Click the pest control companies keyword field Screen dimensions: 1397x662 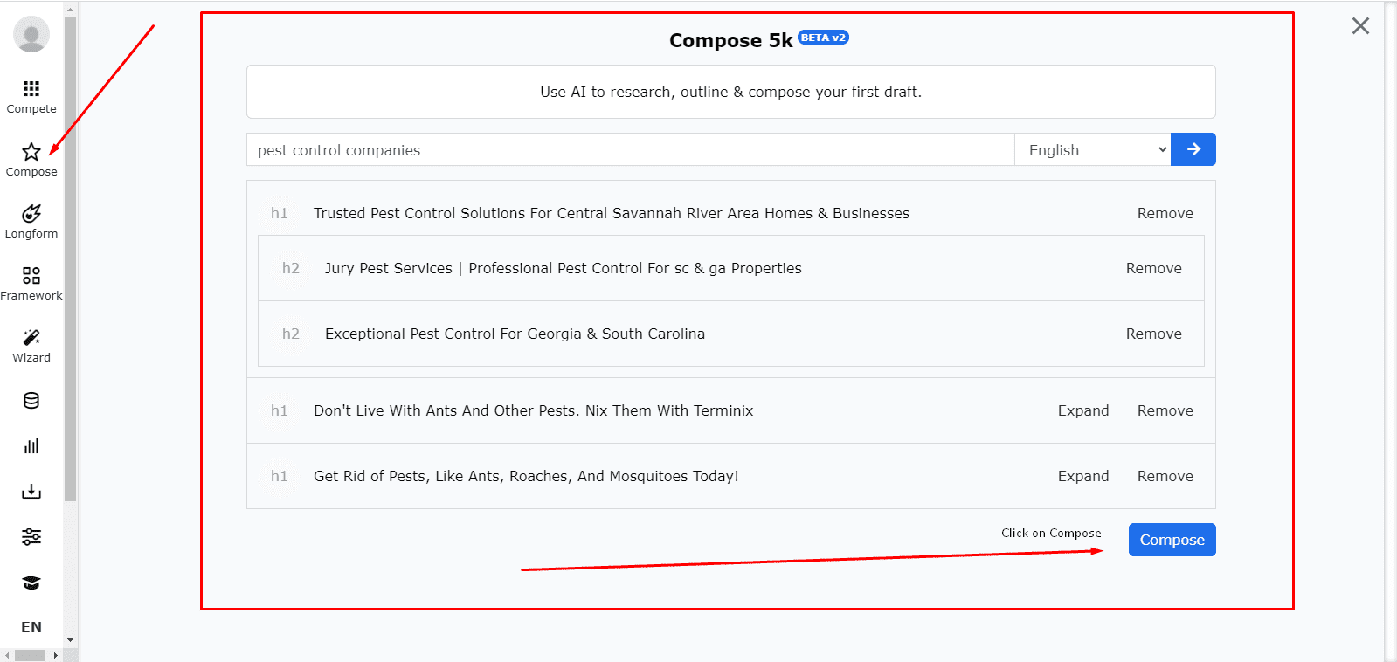pyautogui.click(x=631, y=149)
